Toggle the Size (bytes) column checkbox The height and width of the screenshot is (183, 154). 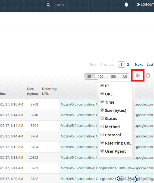[102, 110]
